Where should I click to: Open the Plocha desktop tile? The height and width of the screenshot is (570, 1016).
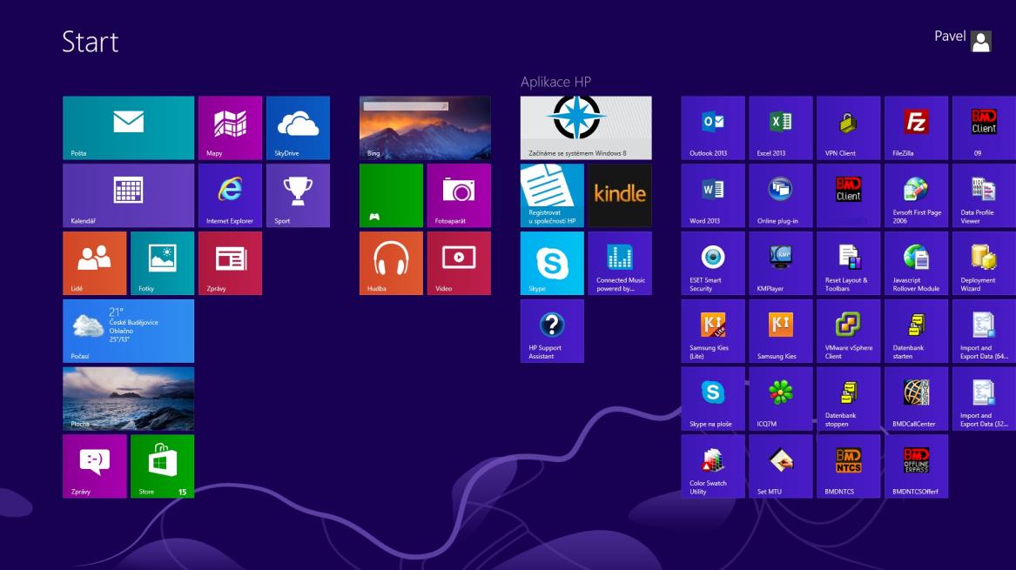tap(128, 399)
